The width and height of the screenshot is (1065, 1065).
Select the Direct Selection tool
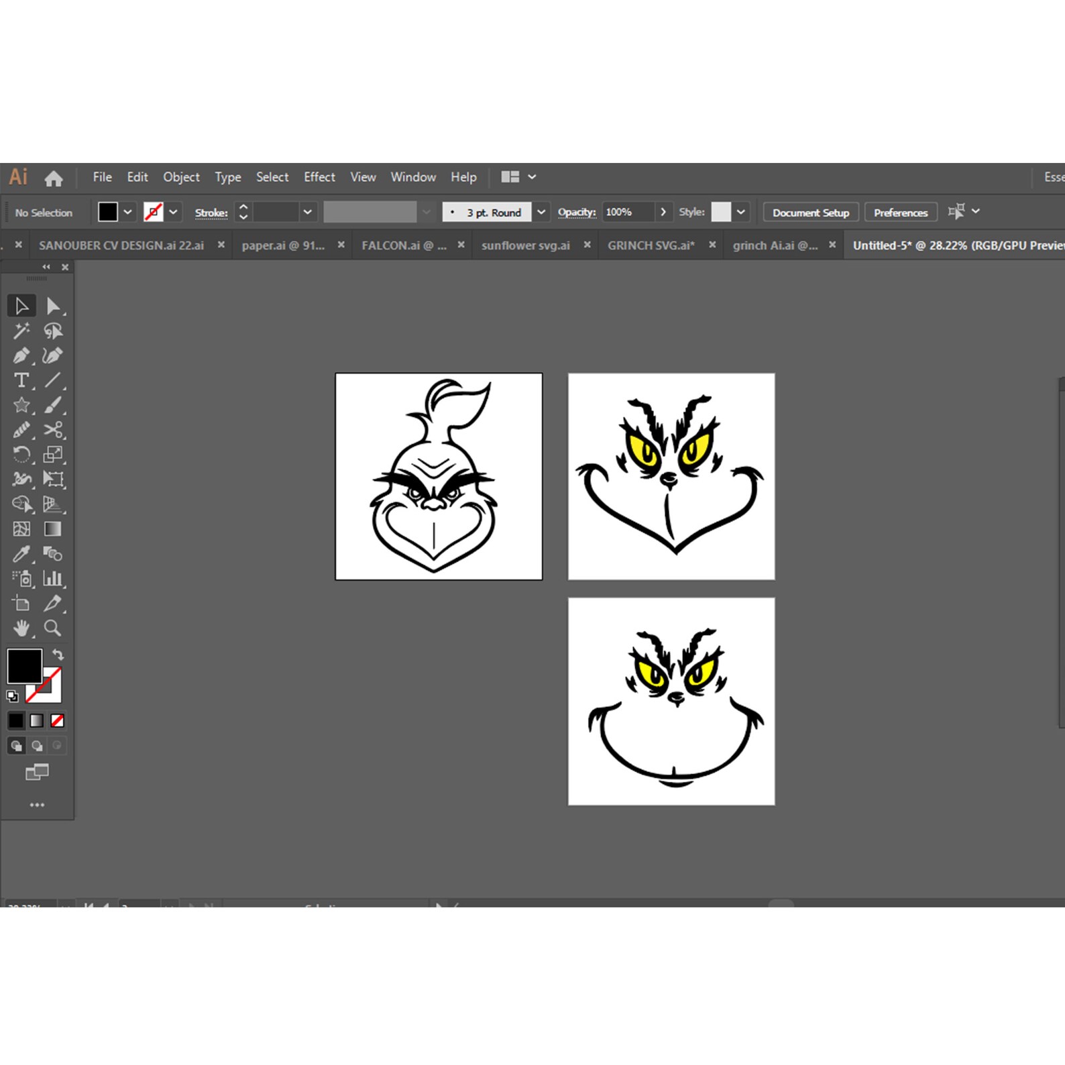53,306
